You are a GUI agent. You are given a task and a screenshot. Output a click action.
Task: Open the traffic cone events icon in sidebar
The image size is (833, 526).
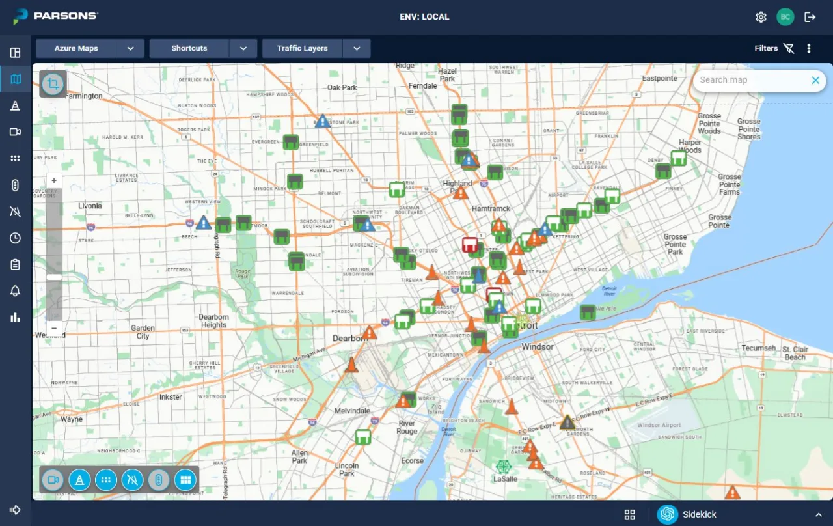pos(16,106)
